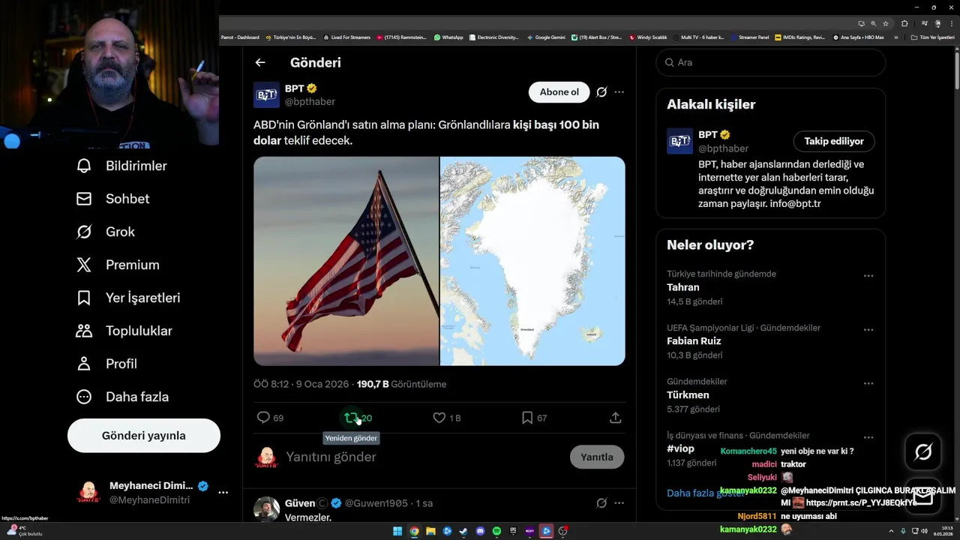
Task: Click Yanıtla reply button
Action: pos(597,457)
